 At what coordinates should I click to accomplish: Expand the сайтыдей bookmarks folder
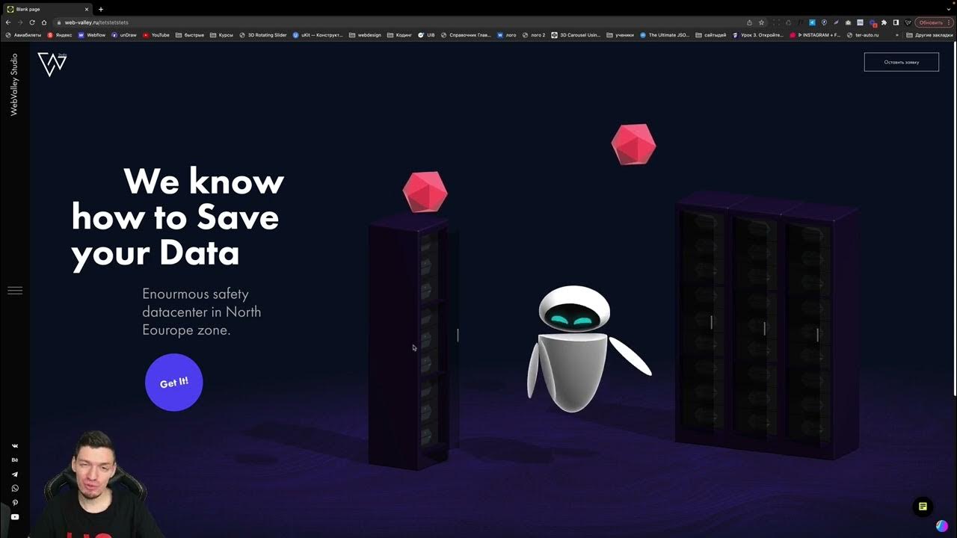pyautogui.click(x=711, y=35)
